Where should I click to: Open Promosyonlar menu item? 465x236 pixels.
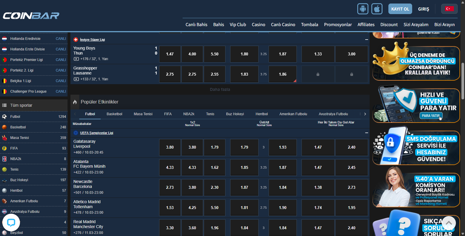338,25
